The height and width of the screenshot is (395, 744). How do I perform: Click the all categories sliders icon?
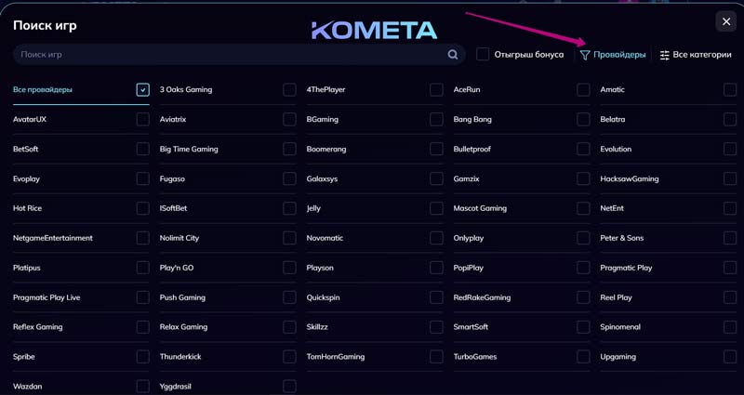coord(664,55)
